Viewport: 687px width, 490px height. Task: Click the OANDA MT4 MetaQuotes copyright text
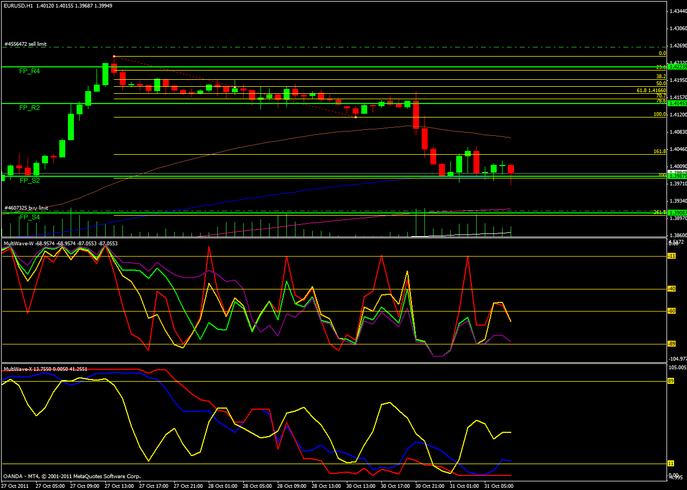pos(72,476)
